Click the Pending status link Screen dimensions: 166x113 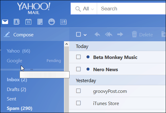tap(54, 61)
